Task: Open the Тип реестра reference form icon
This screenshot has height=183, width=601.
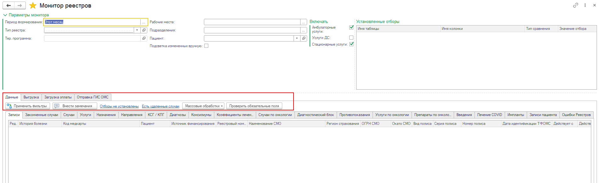Action: pyautogui.click(x=144, y=30)
